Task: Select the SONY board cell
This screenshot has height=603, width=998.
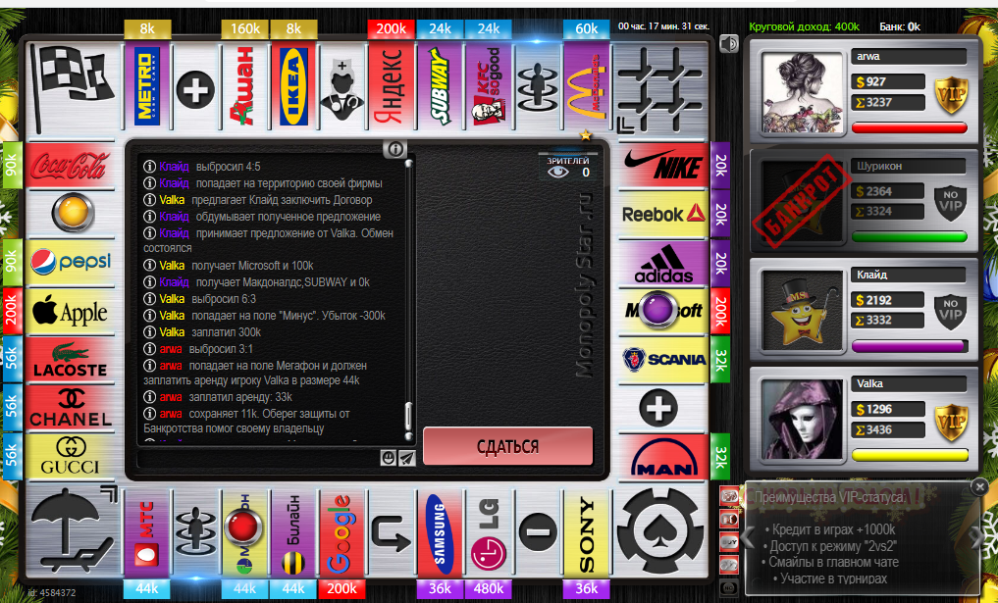Action: click(586, 534)
